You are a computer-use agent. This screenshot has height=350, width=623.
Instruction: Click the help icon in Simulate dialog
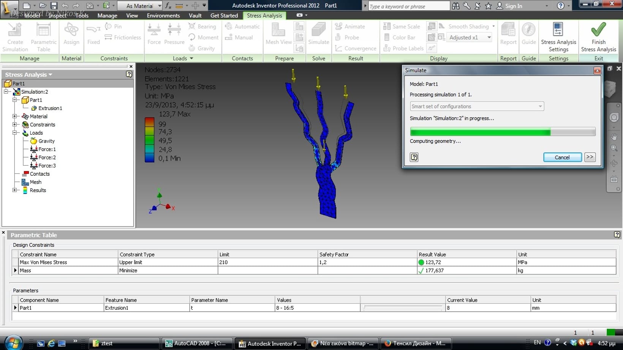414,157
